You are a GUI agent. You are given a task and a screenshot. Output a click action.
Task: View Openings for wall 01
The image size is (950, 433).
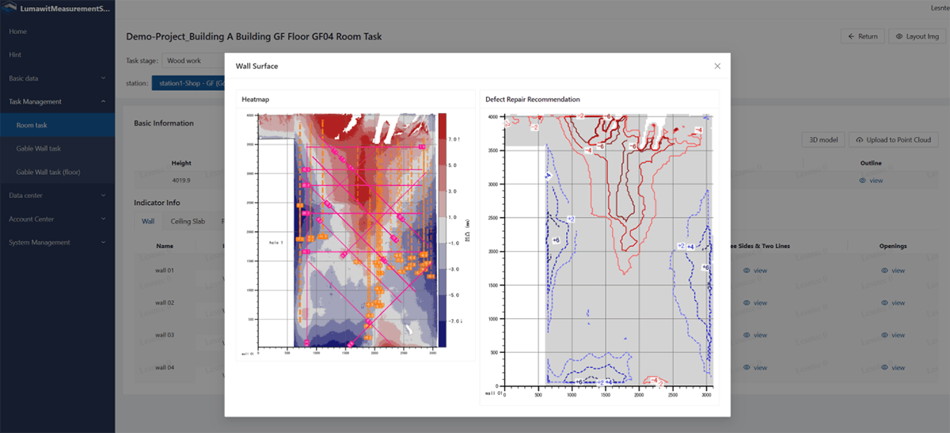click(892, 271)
